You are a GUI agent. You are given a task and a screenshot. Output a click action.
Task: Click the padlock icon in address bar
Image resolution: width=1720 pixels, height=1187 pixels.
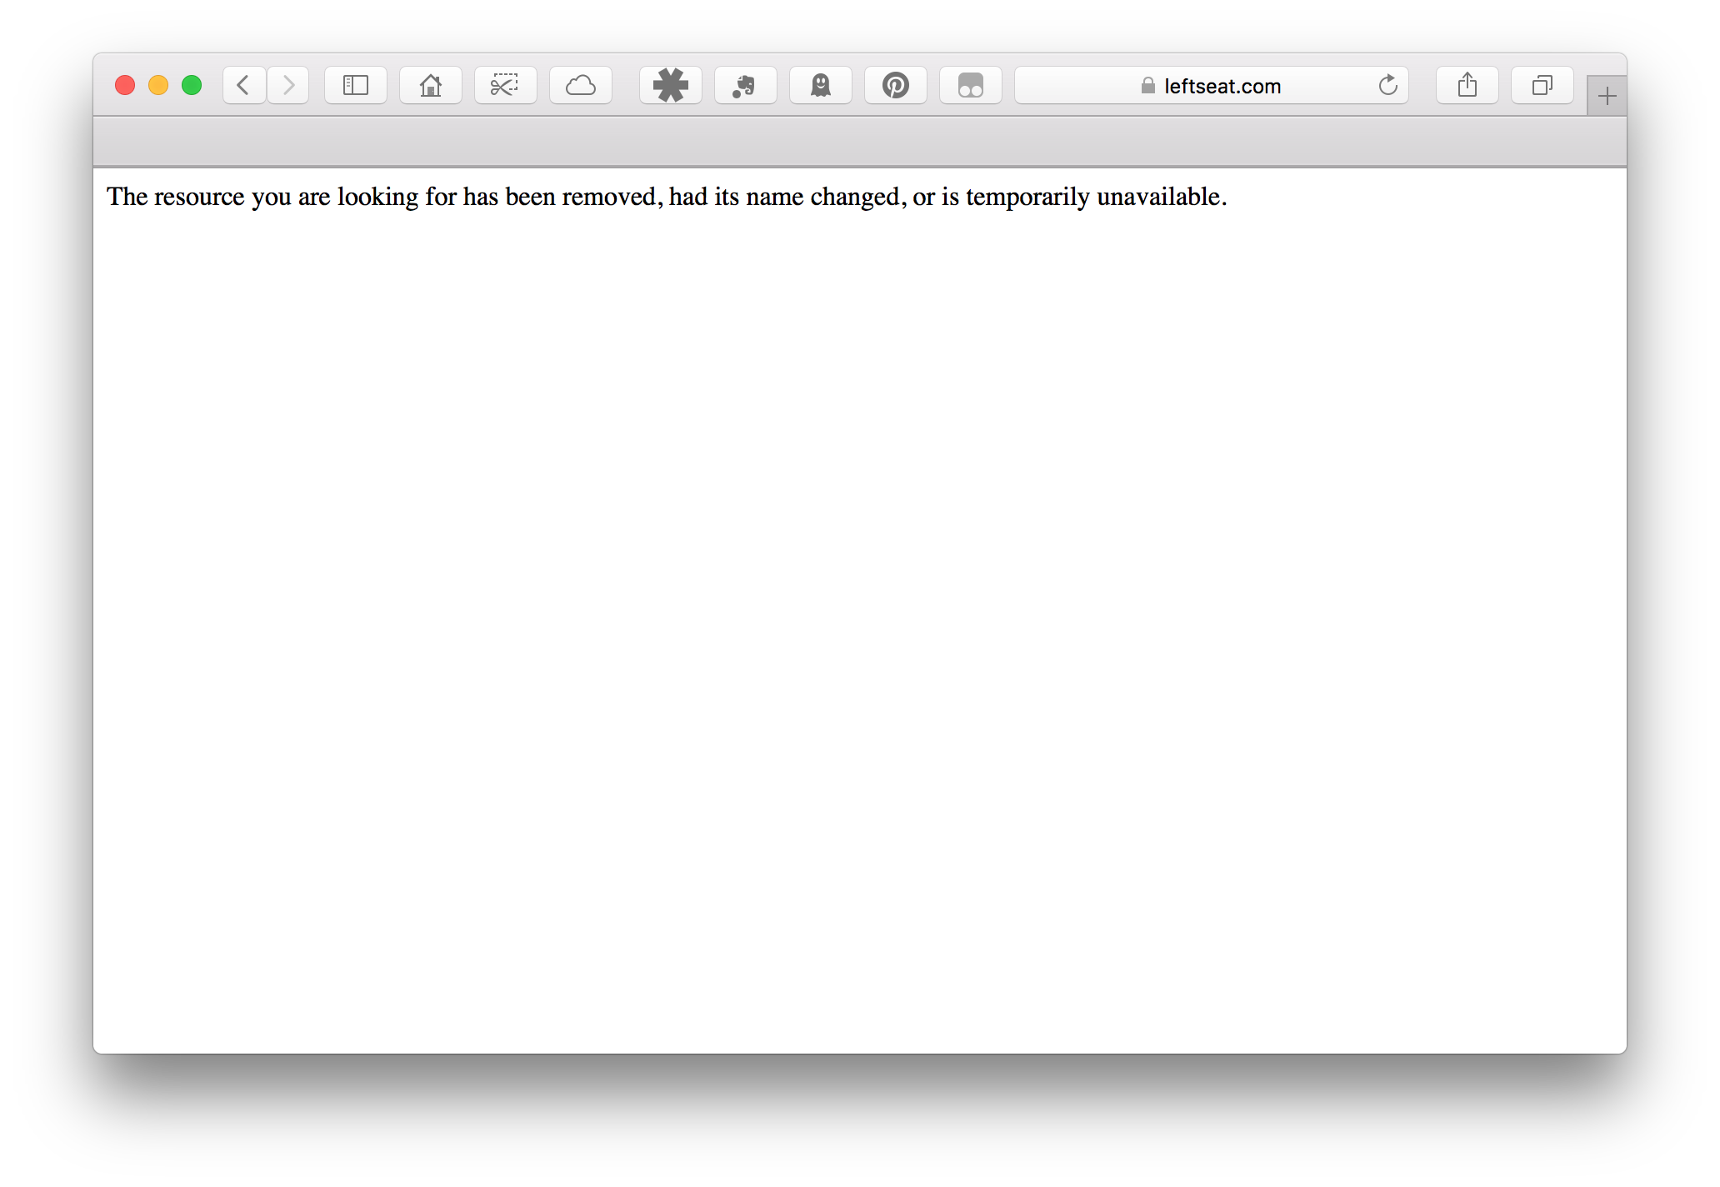pos(1148,85)
